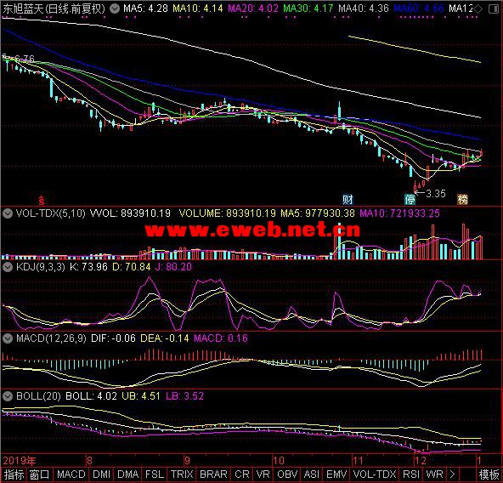Click month 11 on the time axis
This screenshot has height=483, width=503.
358,461
